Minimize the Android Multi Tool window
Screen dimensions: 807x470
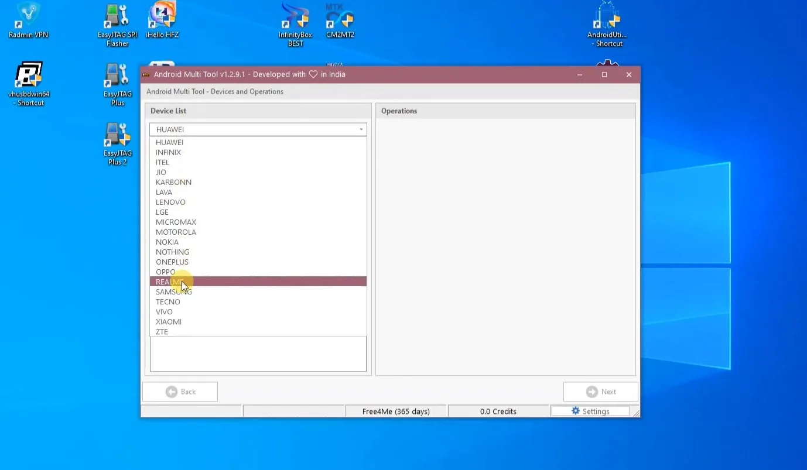point(580,74)
